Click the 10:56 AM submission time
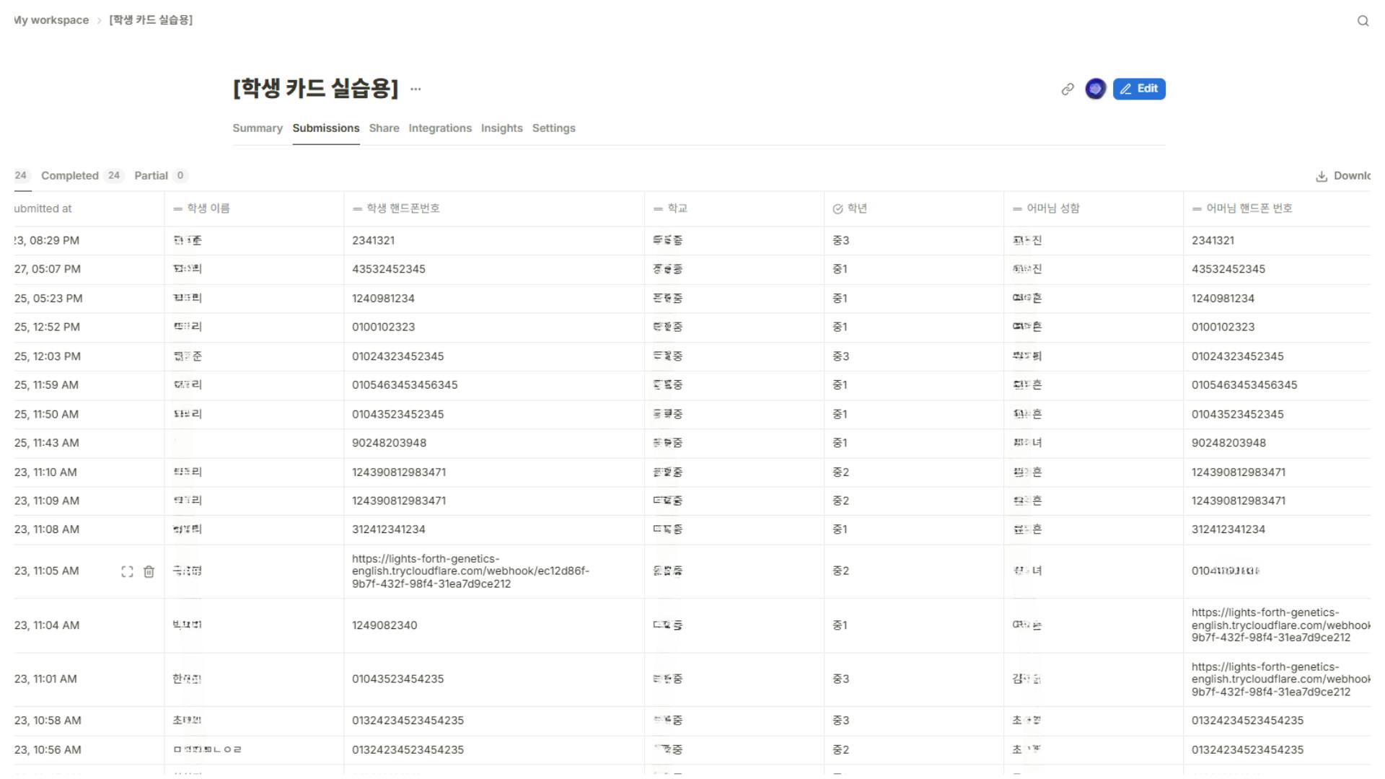Viewport: 1385px width, 779px height. (48, 750)
